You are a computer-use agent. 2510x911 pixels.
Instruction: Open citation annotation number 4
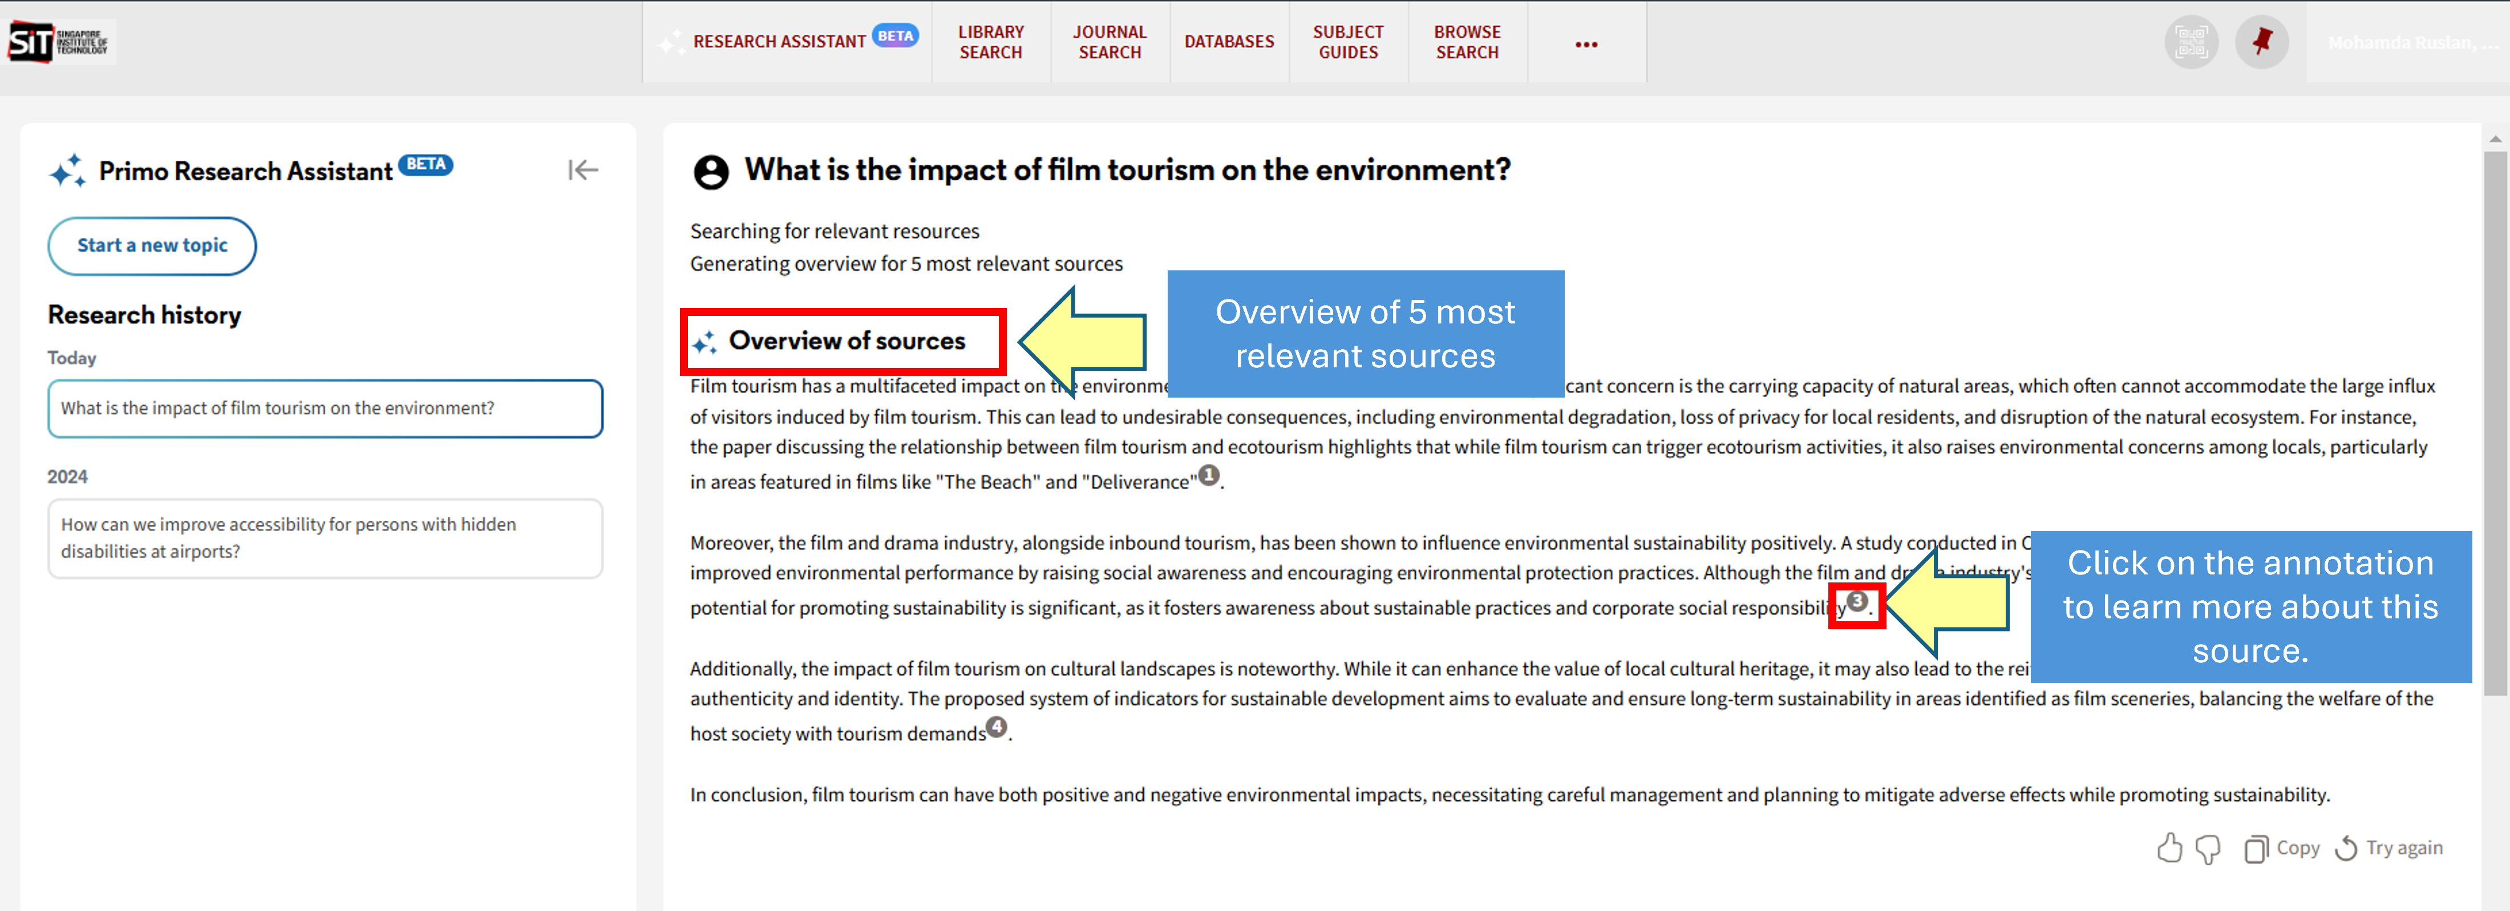coord(996,727)
